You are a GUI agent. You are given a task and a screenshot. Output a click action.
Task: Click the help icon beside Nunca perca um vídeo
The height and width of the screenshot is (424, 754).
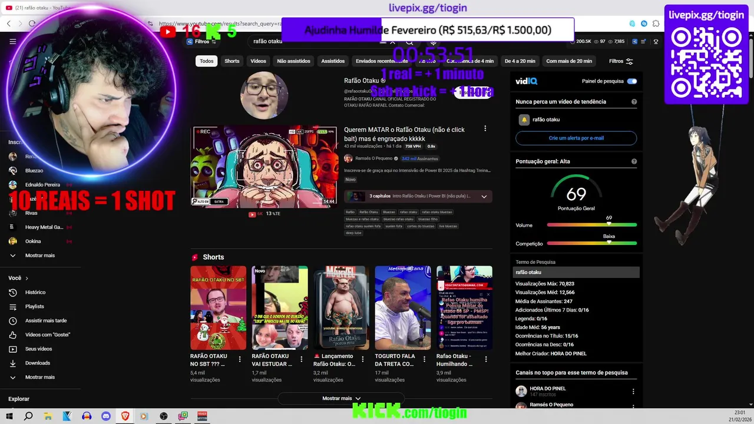click(x=634, y=102)
